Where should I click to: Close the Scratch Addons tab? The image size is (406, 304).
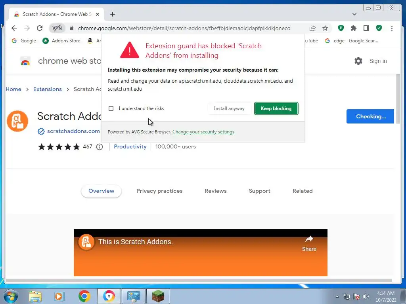pos(98,14)
